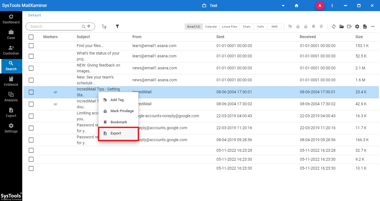Check the 'New: See your team's schedule..' checkbox
Viewport: 380px width, 201px height.
click(x=31, y=80)
